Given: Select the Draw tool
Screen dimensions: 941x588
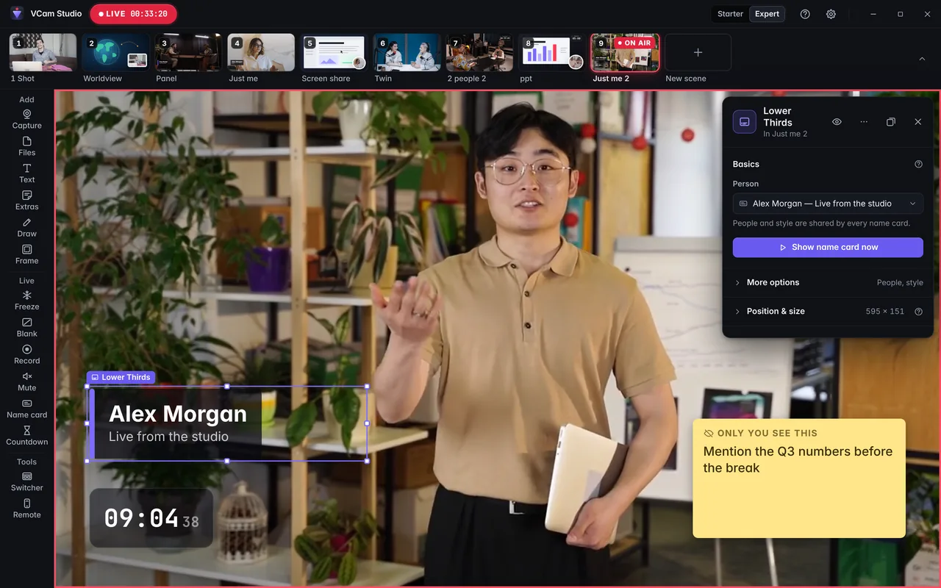Looking at the screenshot, I should 26,228.
